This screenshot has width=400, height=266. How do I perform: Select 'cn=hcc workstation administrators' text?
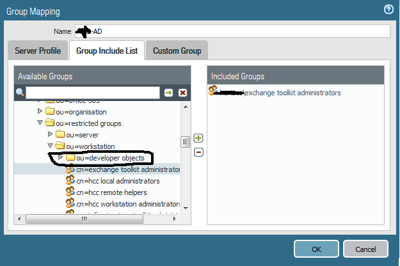128,204
